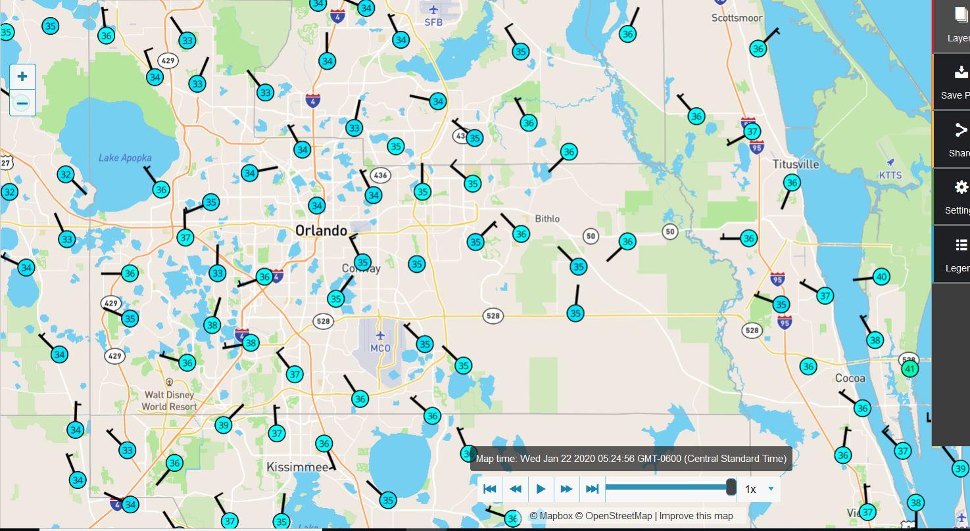Click the Improve this map link
This screenshot has height=531, width=970.
(x=696, y=516)
